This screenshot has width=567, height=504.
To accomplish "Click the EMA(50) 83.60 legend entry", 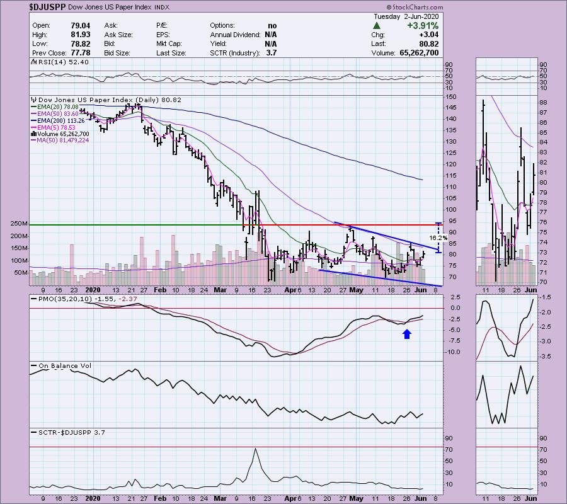I will click(55, 114).
